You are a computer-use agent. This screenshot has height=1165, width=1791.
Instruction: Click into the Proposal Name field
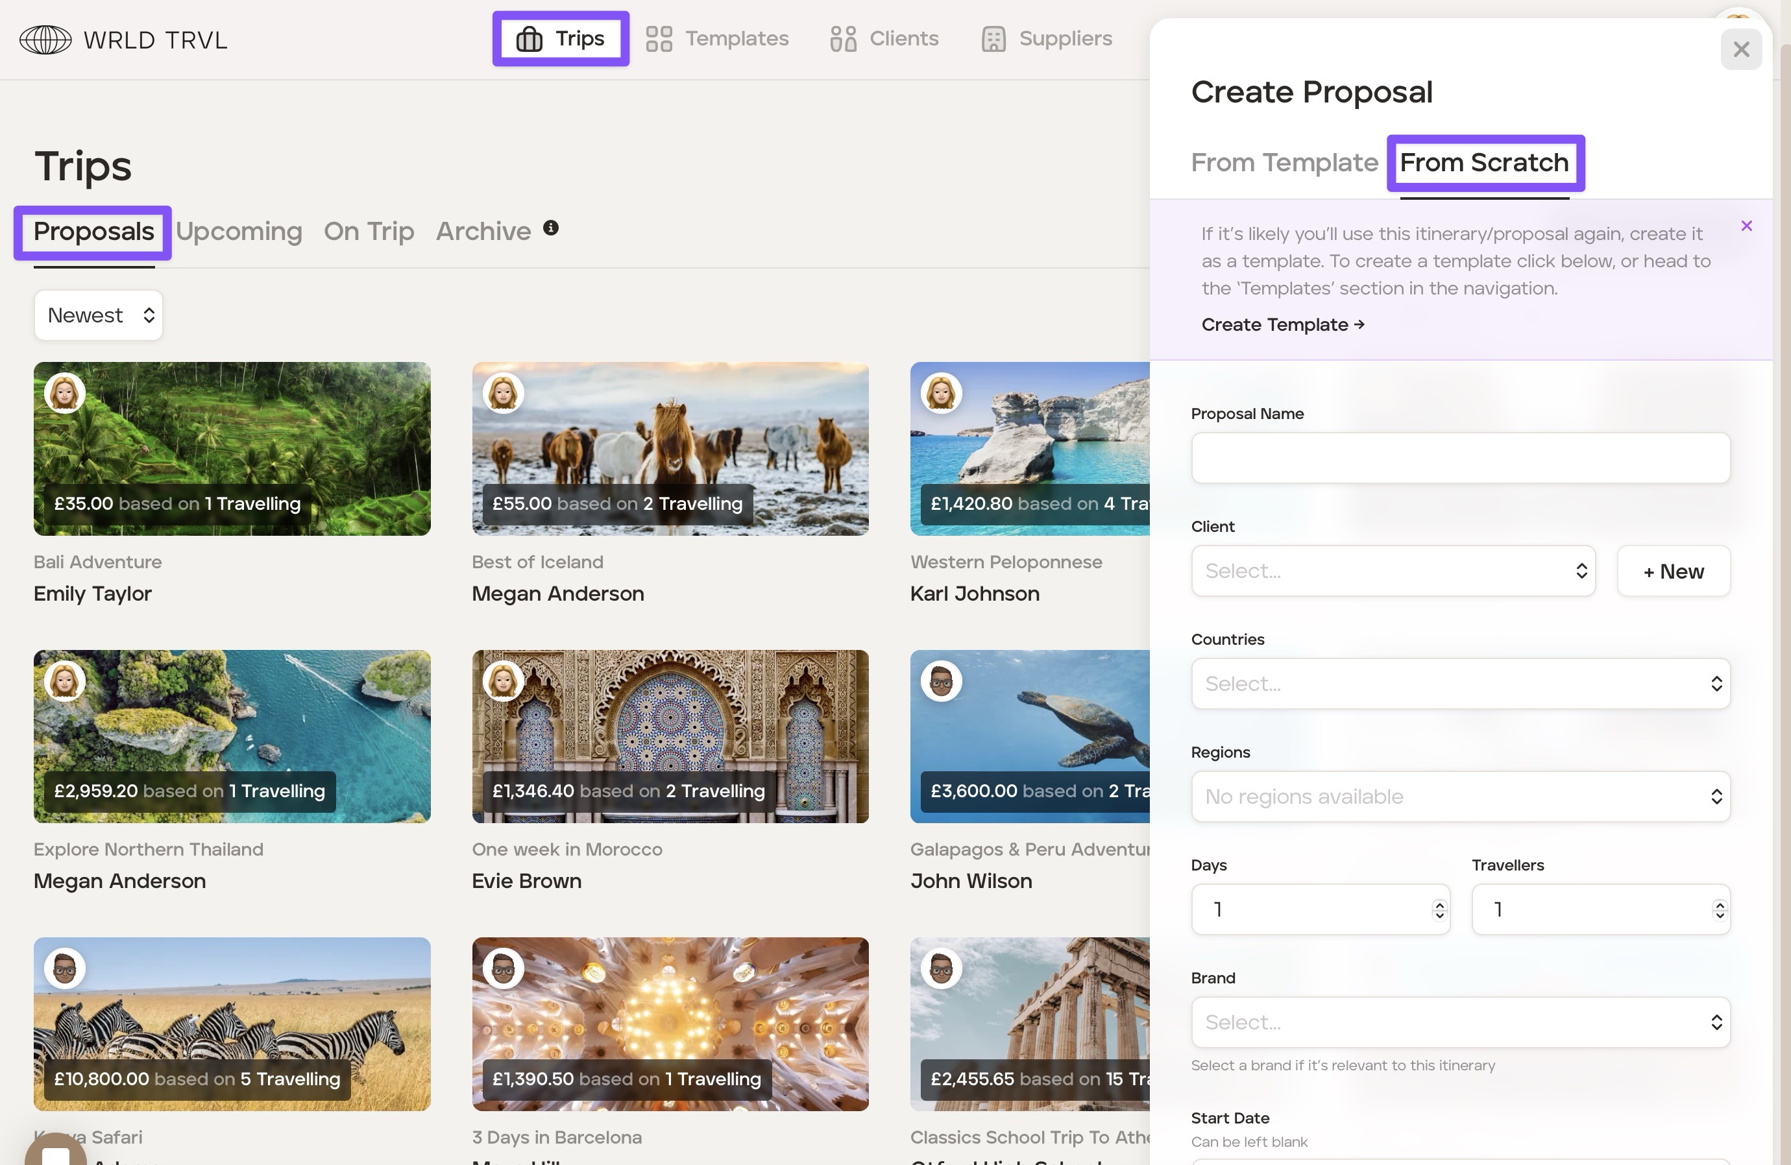pyautogui.click(x=1460, y=458)
